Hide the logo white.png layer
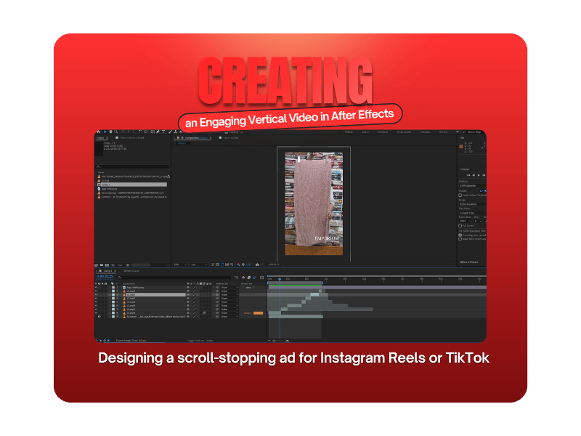 tap(96, 287)
